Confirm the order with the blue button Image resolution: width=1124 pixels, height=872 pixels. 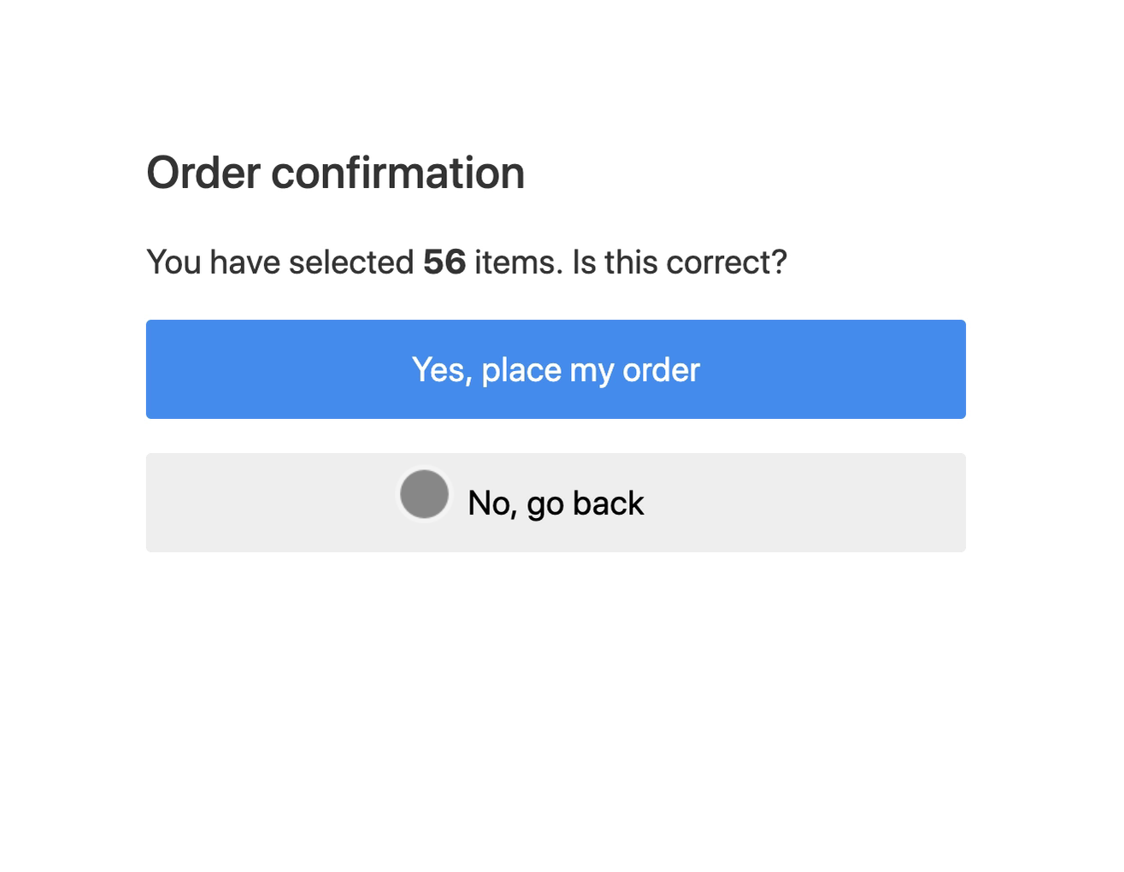[x=556, y=369]
